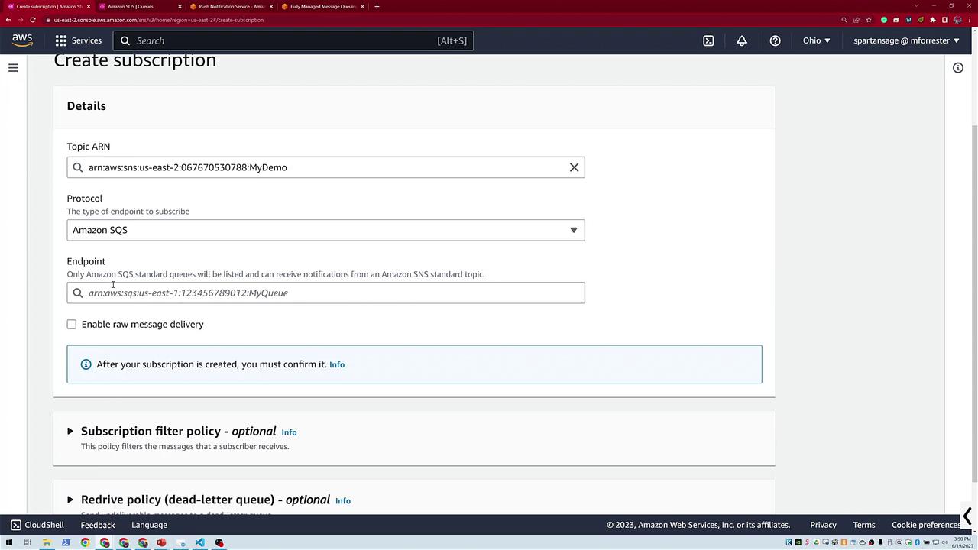This screenshot has width=978, height=550.
Task: Open Task View from the taskbar
Action: pyautogui.click(x=28, y=543)
